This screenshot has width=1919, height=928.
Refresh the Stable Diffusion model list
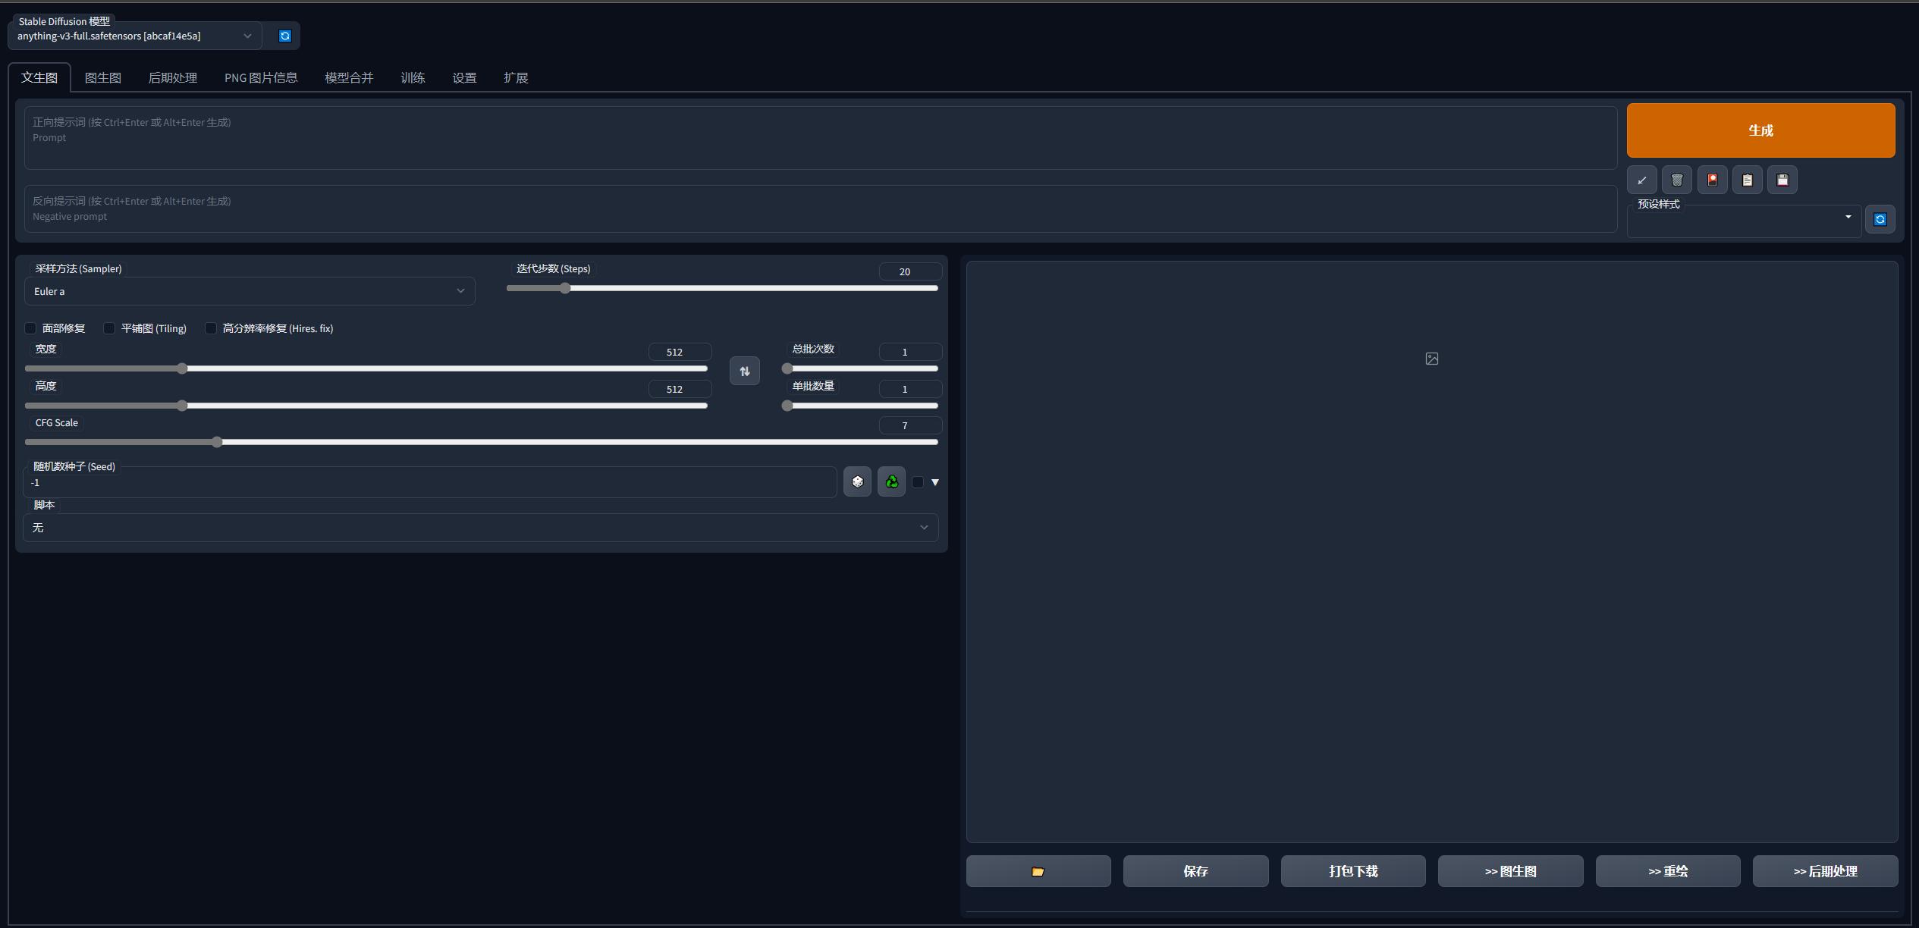(x=284, y=36)
